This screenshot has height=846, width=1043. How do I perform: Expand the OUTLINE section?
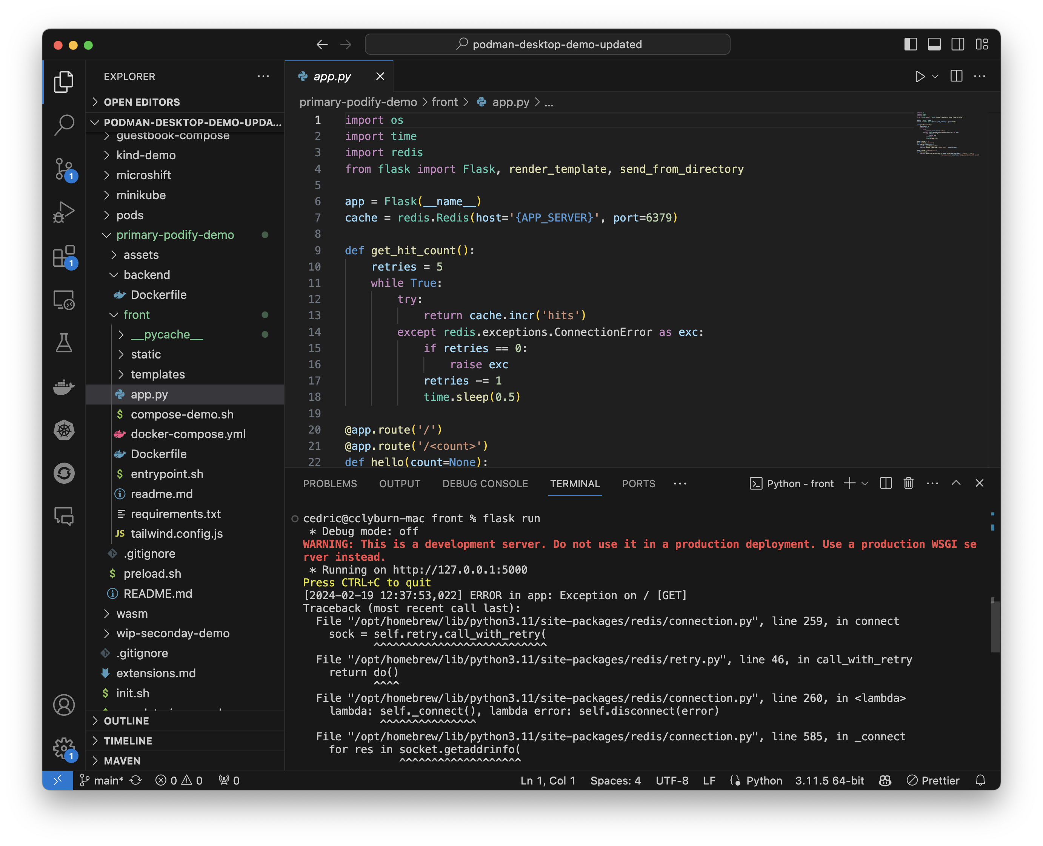pos(126,721)
